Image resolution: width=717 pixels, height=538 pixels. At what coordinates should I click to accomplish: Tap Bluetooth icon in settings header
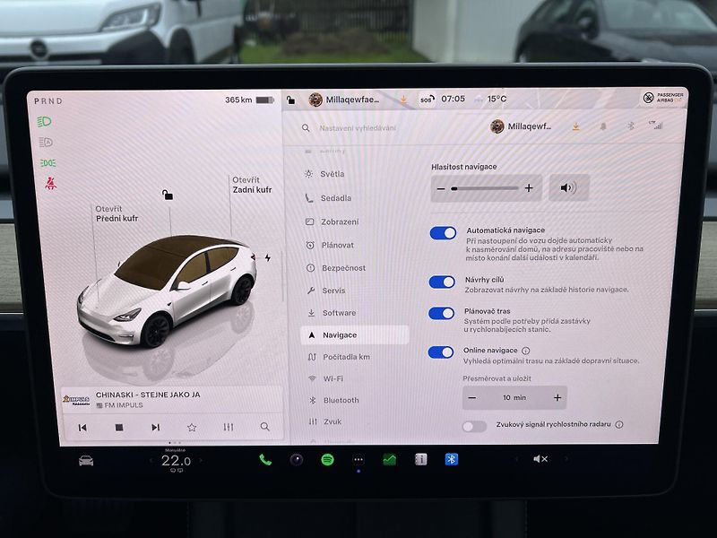(630, 126)
